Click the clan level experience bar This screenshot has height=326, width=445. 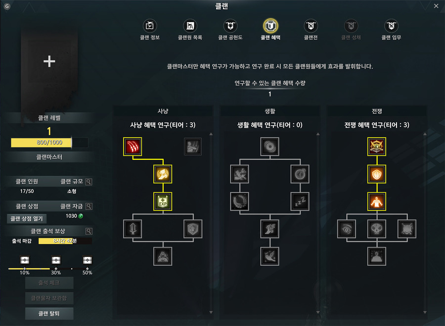click(49, 143)
